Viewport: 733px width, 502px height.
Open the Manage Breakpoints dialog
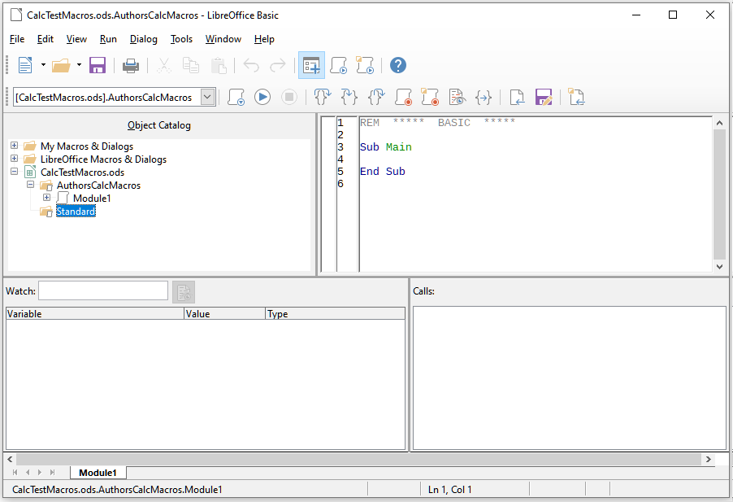click(430, 97)
